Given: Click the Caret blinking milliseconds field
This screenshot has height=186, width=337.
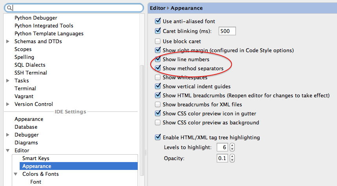Looking at the screenshot, I should [x=227, y=31].
